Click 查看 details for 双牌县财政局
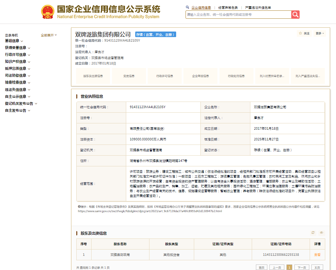Image resolution: width=336 pixels, height=270 pixels. pos(317,255)
